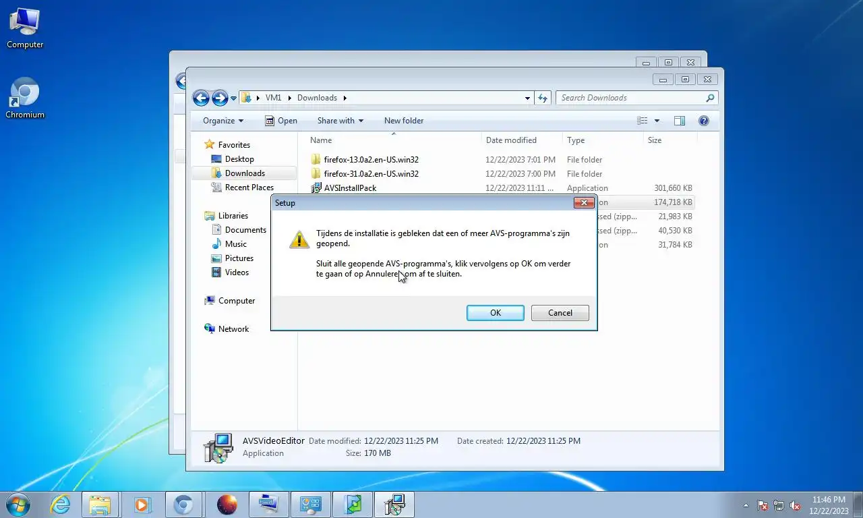The width and height of the screenshot is (863, 518).
Task: Toggle the preview pane
Action: coord(680,121)
